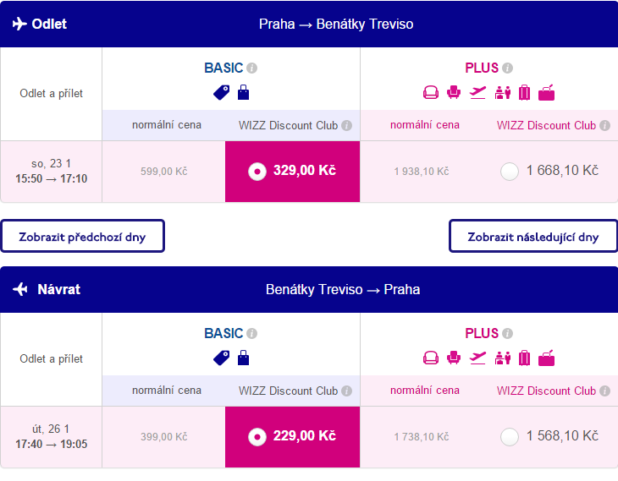Click the seat selection icon under outbound PLUS

pos(454,92)
